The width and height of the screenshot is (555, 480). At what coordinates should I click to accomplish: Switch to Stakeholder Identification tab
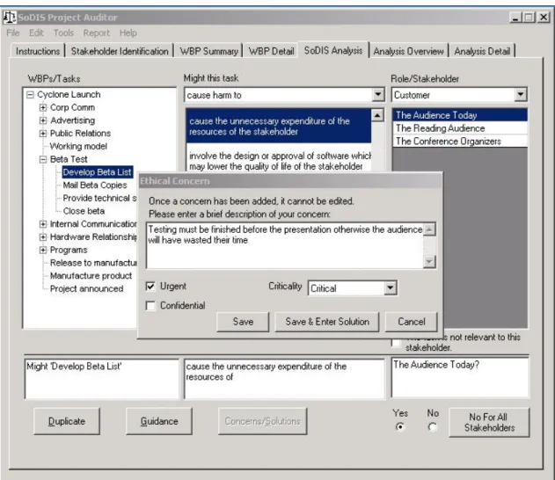120,51
